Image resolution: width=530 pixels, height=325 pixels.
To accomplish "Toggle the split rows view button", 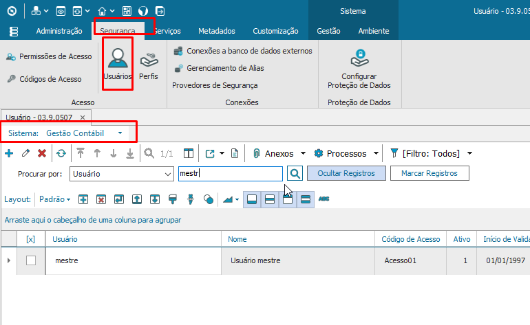I will [270, 199].
